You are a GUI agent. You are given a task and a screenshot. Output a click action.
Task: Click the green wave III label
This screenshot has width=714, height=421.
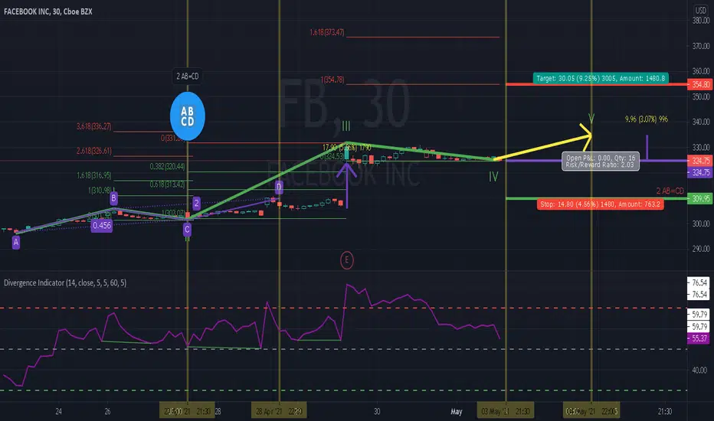[346, 126]
